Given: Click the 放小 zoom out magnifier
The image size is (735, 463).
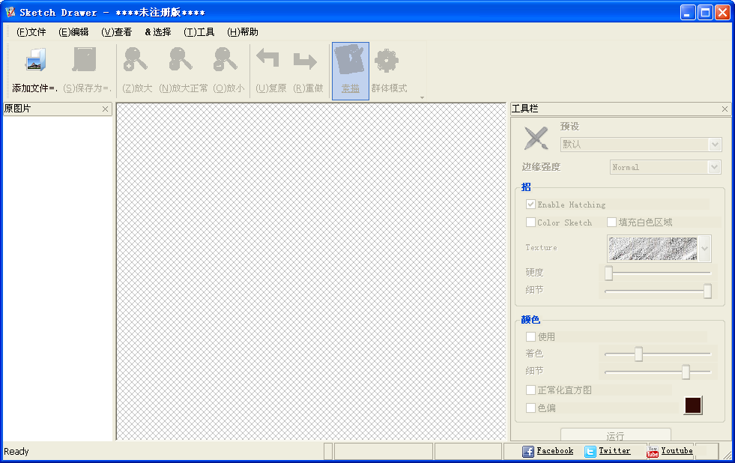Looking at the screenshot, I should click(226, 59).
